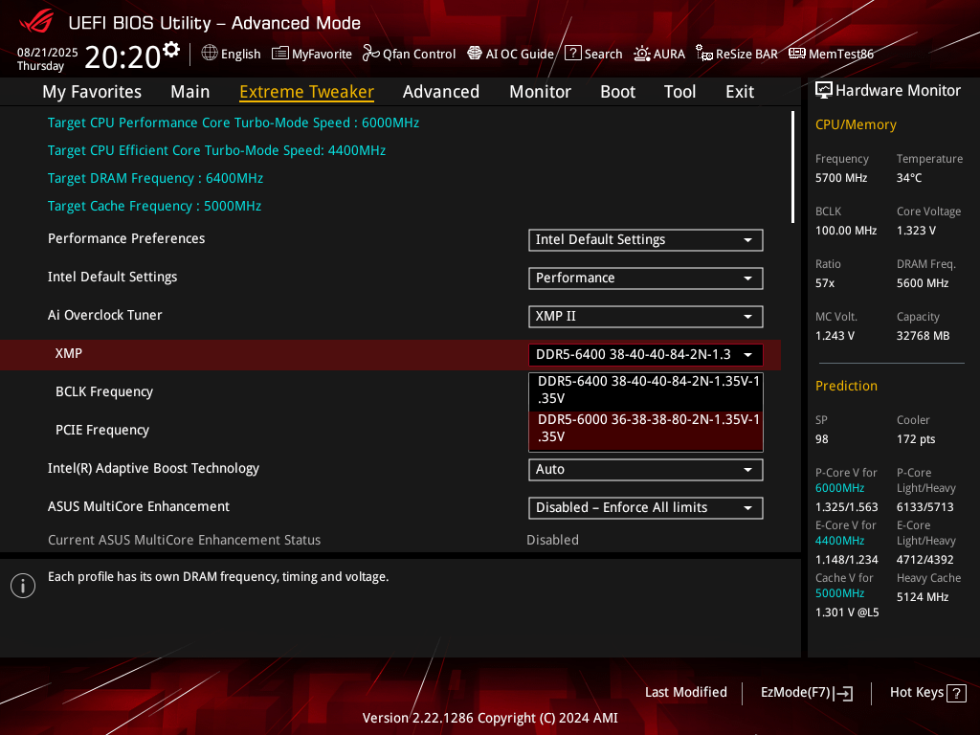Open Intel Adaptive Boost Technology Auto dropdown
The width and height of the screenshot is (980, 735).
[646, 469]
